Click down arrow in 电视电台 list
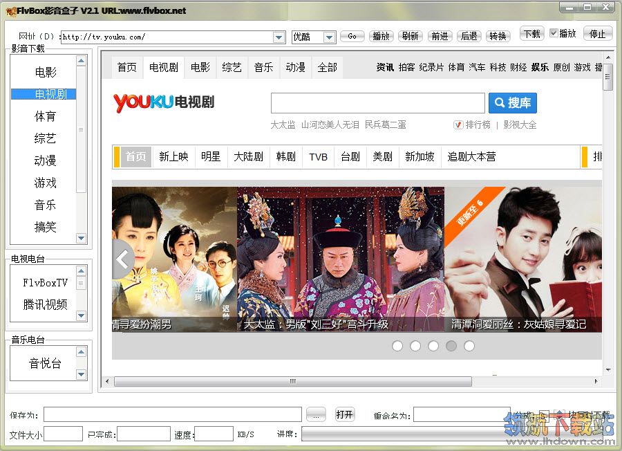Screen dimensions: 622x451 coord(81,315)
